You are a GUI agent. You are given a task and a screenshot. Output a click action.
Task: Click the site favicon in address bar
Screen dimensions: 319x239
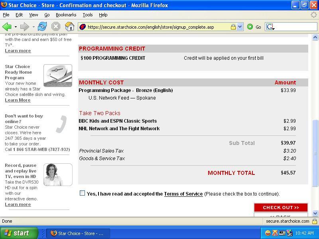83,27
